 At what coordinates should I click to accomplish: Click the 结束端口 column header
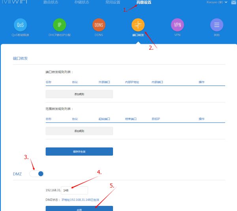pos(131,119)
